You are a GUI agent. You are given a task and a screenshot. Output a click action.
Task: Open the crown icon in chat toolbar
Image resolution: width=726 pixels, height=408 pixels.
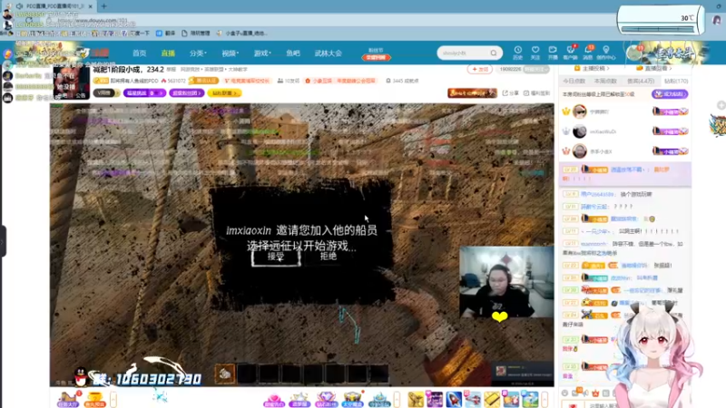click(595, 393)
